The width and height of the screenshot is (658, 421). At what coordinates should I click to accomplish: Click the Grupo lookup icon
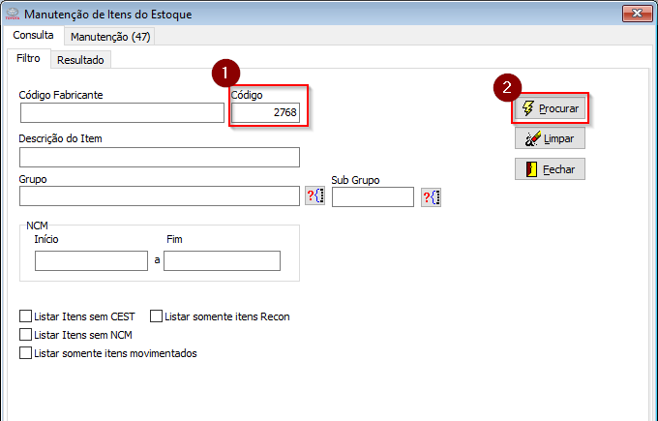point(314,196)
